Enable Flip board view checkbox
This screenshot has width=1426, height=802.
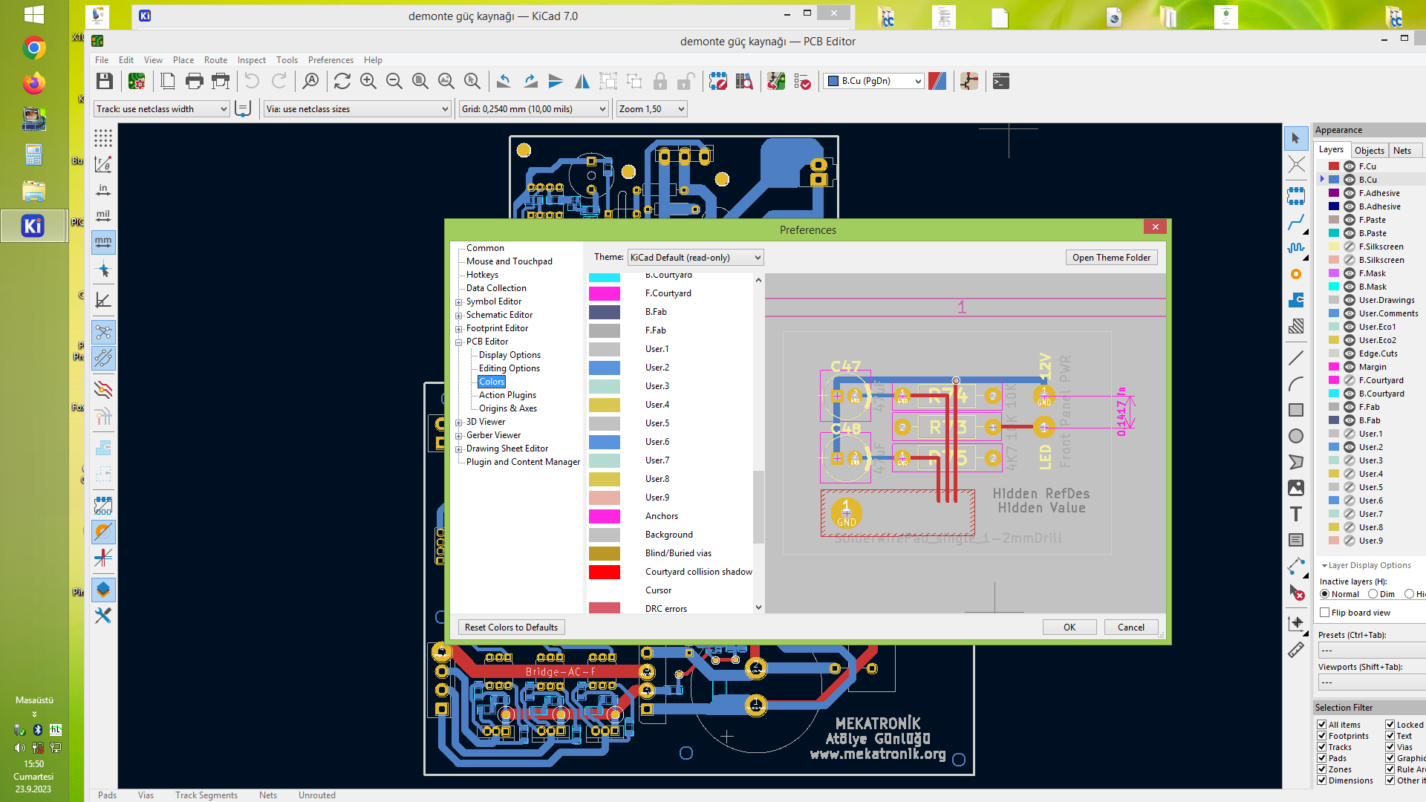click(x=1325, y=613)
